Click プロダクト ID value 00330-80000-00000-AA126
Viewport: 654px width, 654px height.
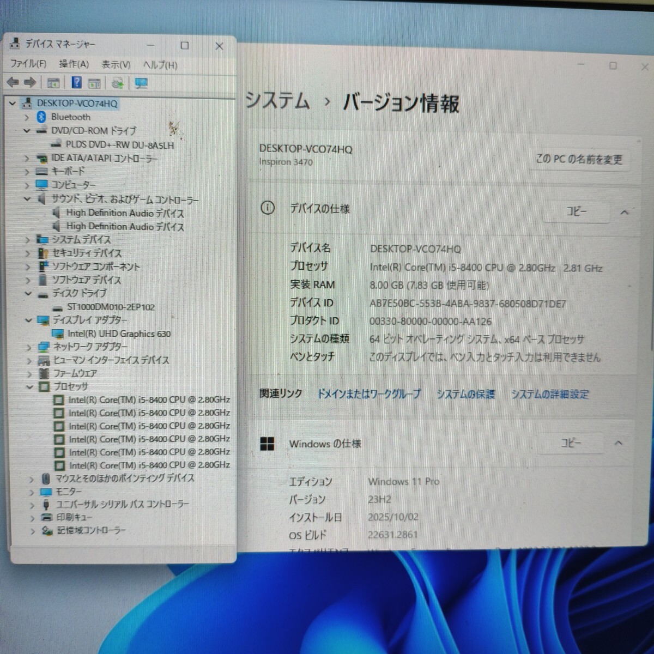coord(431,322)
